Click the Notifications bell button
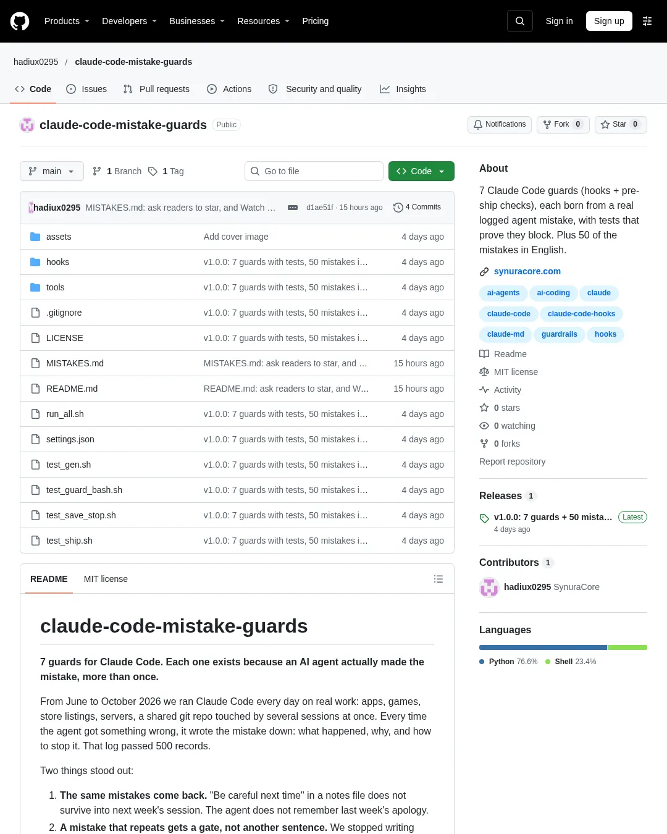 tap(500, 124)
